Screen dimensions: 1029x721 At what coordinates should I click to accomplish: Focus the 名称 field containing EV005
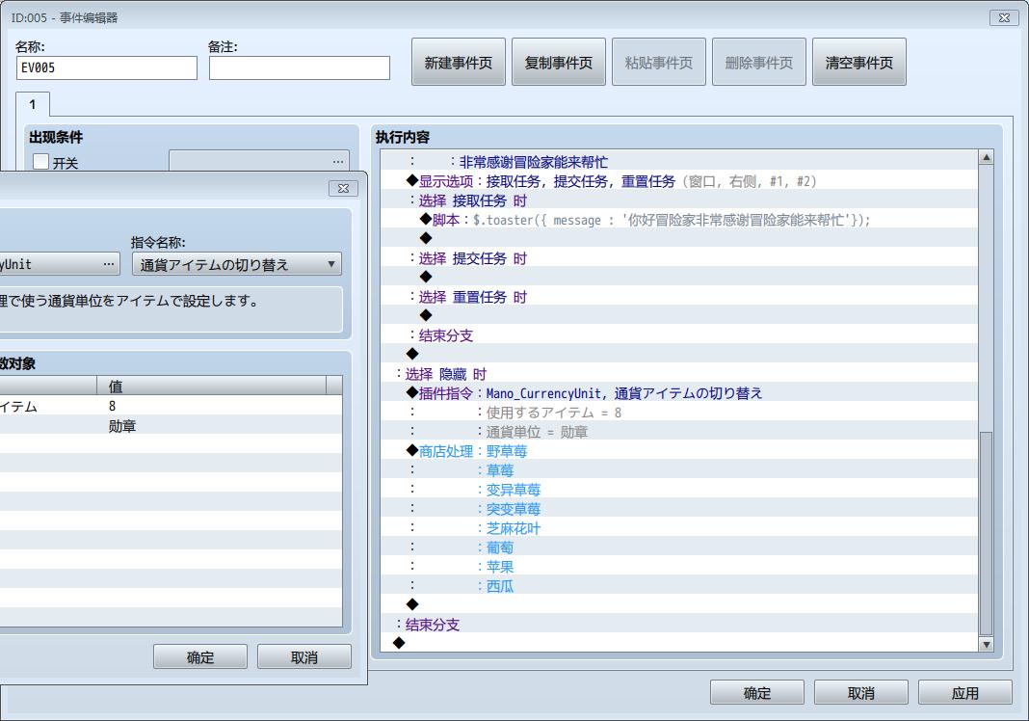coord(106,67)
